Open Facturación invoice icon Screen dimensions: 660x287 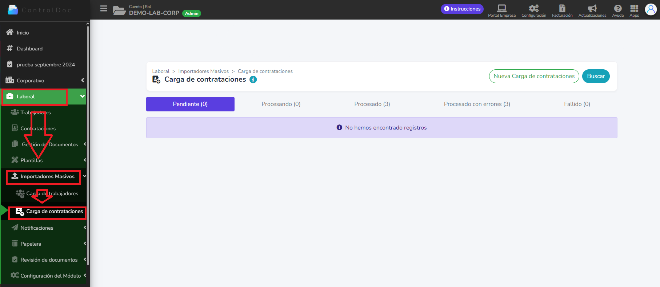[562, 8]
